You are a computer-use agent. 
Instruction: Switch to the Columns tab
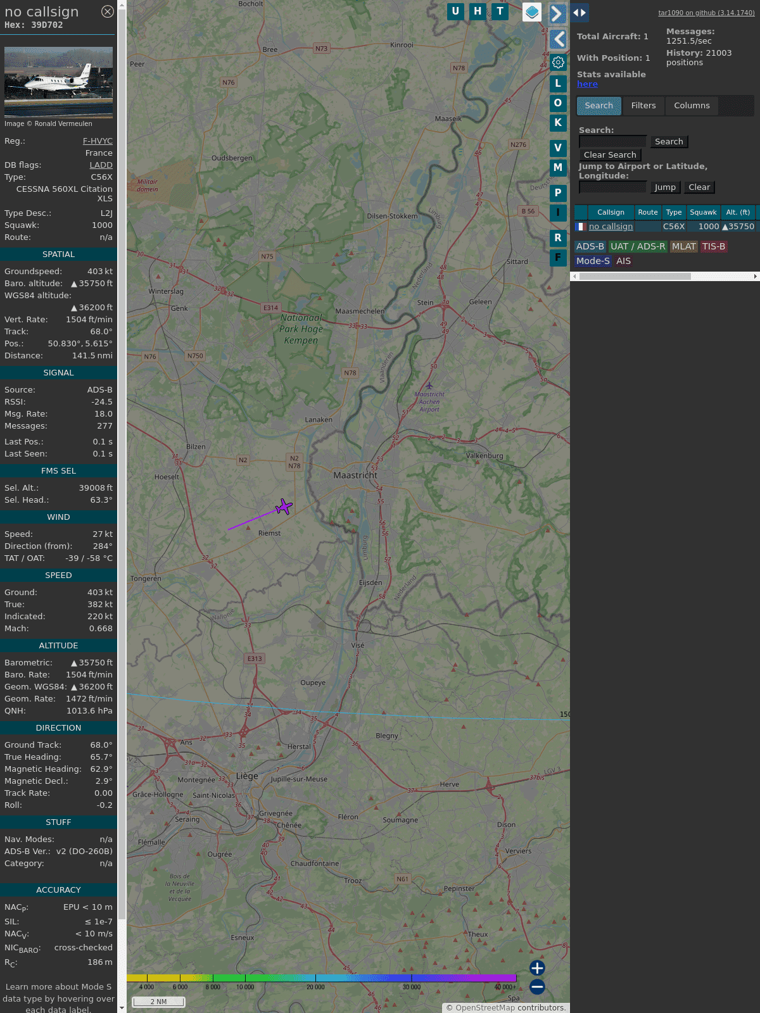coord(692,106)
